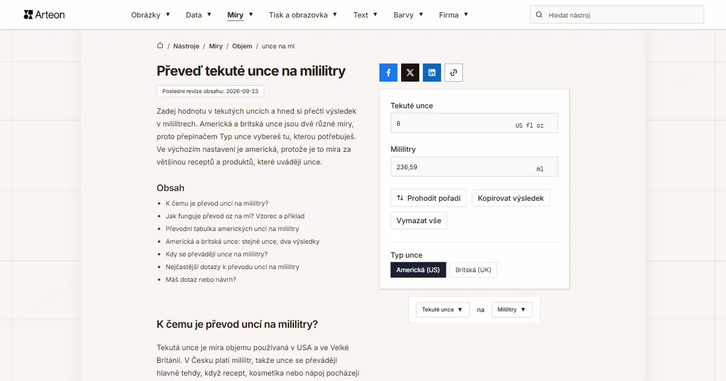Open the Data menu

[198, 15]
